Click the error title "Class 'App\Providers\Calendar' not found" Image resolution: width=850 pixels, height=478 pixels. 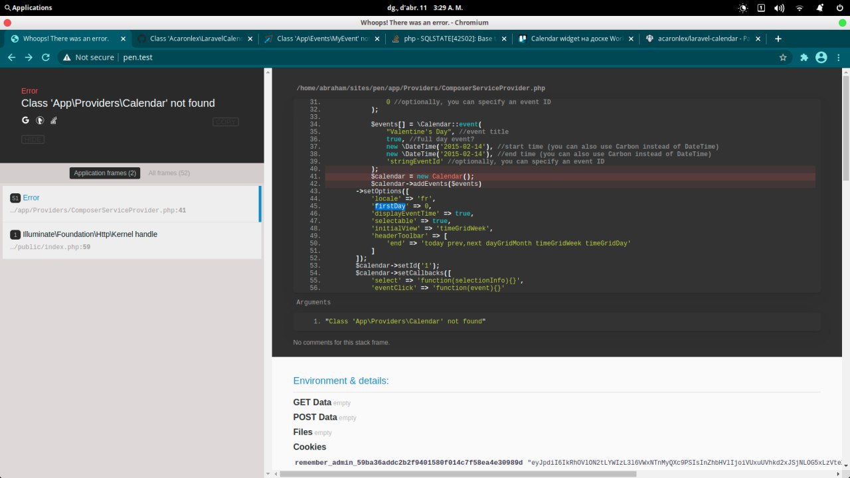(118, 103)
